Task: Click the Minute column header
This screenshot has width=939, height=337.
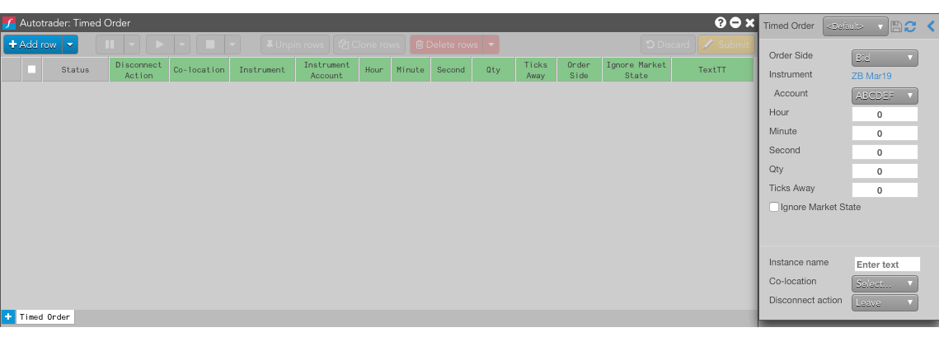Action: coord(411,69)
